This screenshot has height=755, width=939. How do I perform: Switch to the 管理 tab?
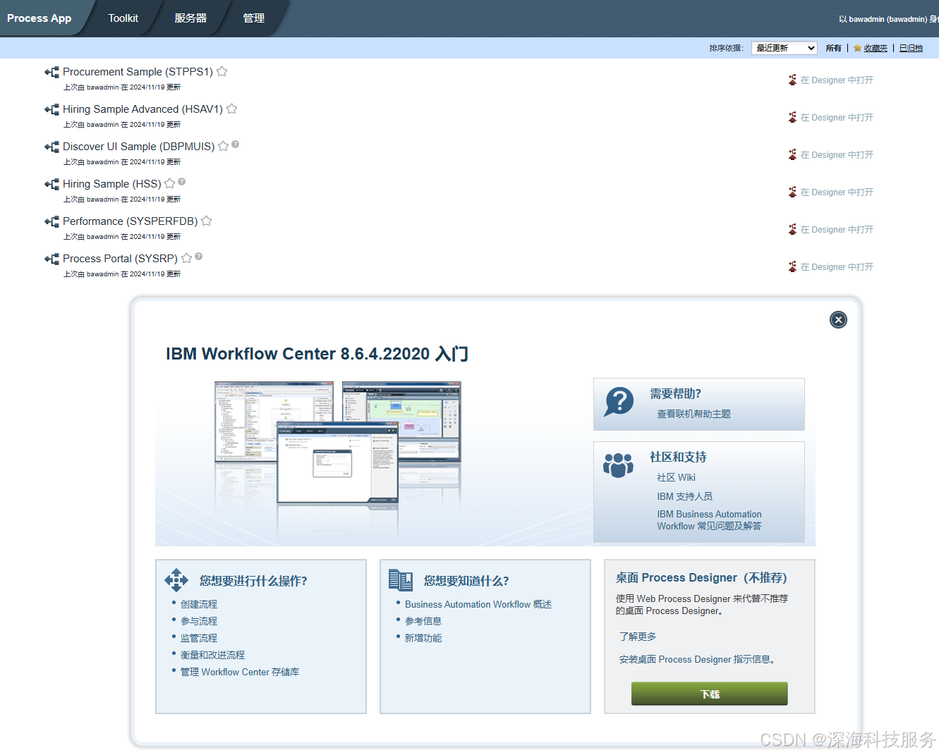254,18
